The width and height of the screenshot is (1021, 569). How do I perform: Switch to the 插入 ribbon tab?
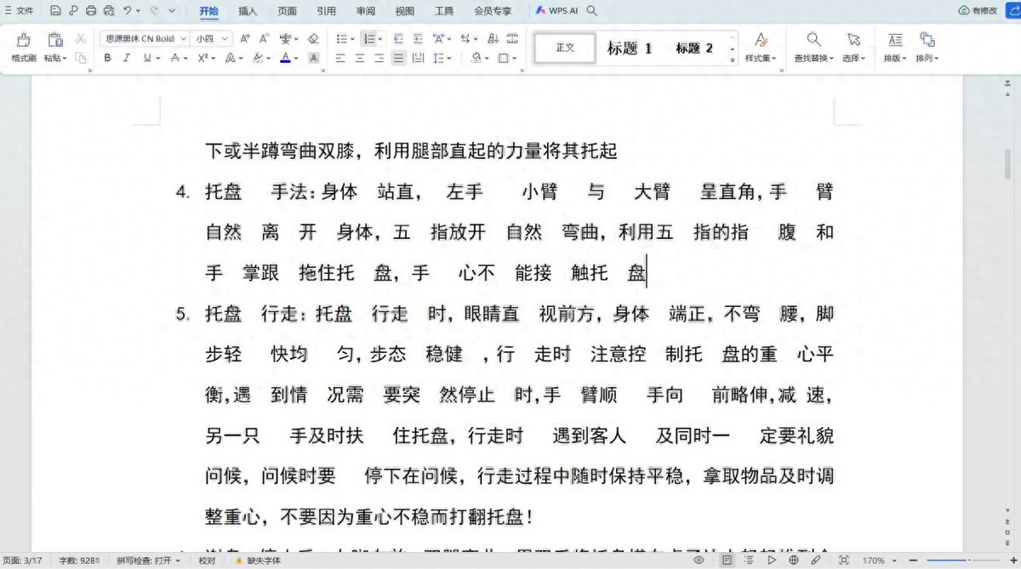click(247, 11)
